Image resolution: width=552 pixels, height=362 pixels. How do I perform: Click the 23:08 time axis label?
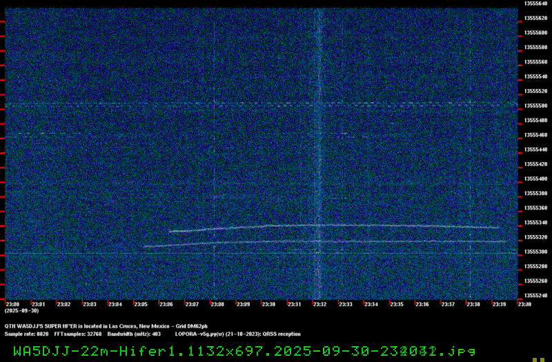pyautogui.click(x=217, y=304)
